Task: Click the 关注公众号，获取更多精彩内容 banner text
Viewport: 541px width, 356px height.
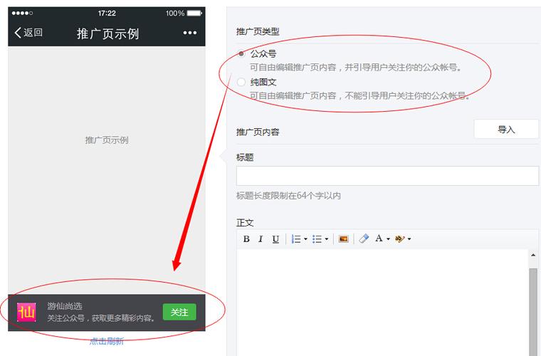Action: (x=101, y=318)
